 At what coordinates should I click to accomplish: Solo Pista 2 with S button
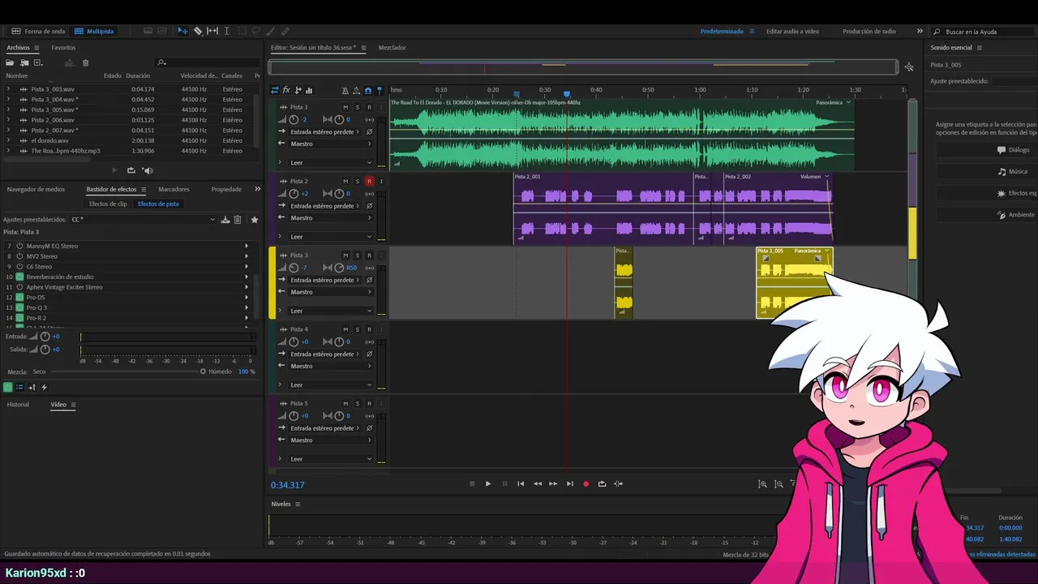(357, 181)
